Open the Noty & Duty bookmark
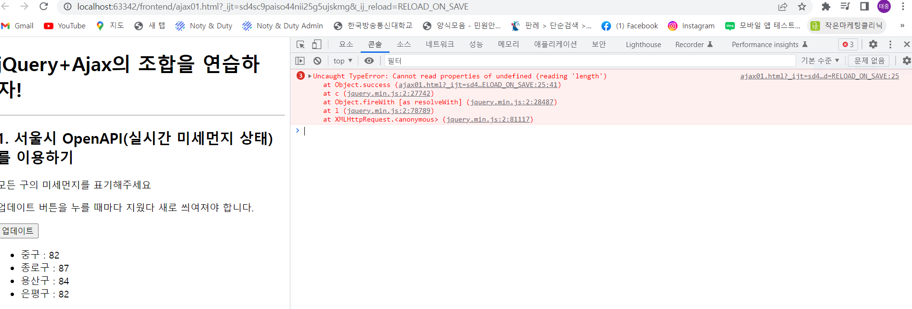 pos(204,26)
